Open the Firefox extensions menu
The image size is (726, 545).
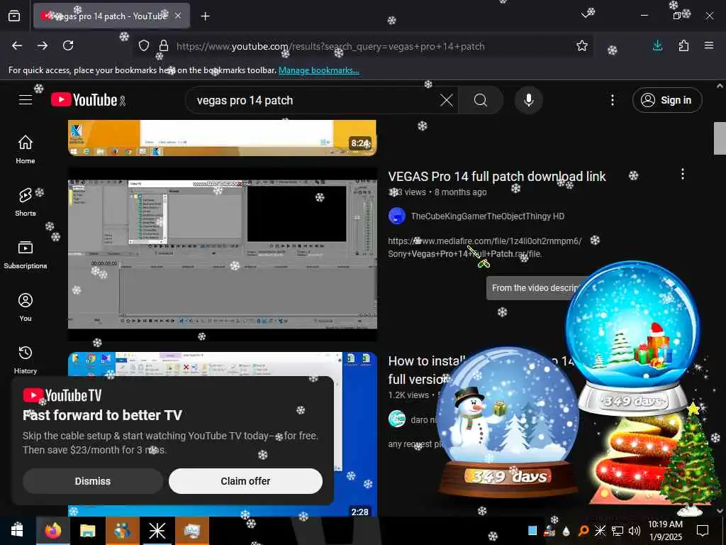[x=683, y=45]
